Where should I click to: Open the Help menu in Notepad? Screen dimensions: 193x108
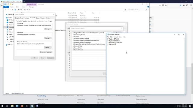pyautogui.click(x=124, y=37)
